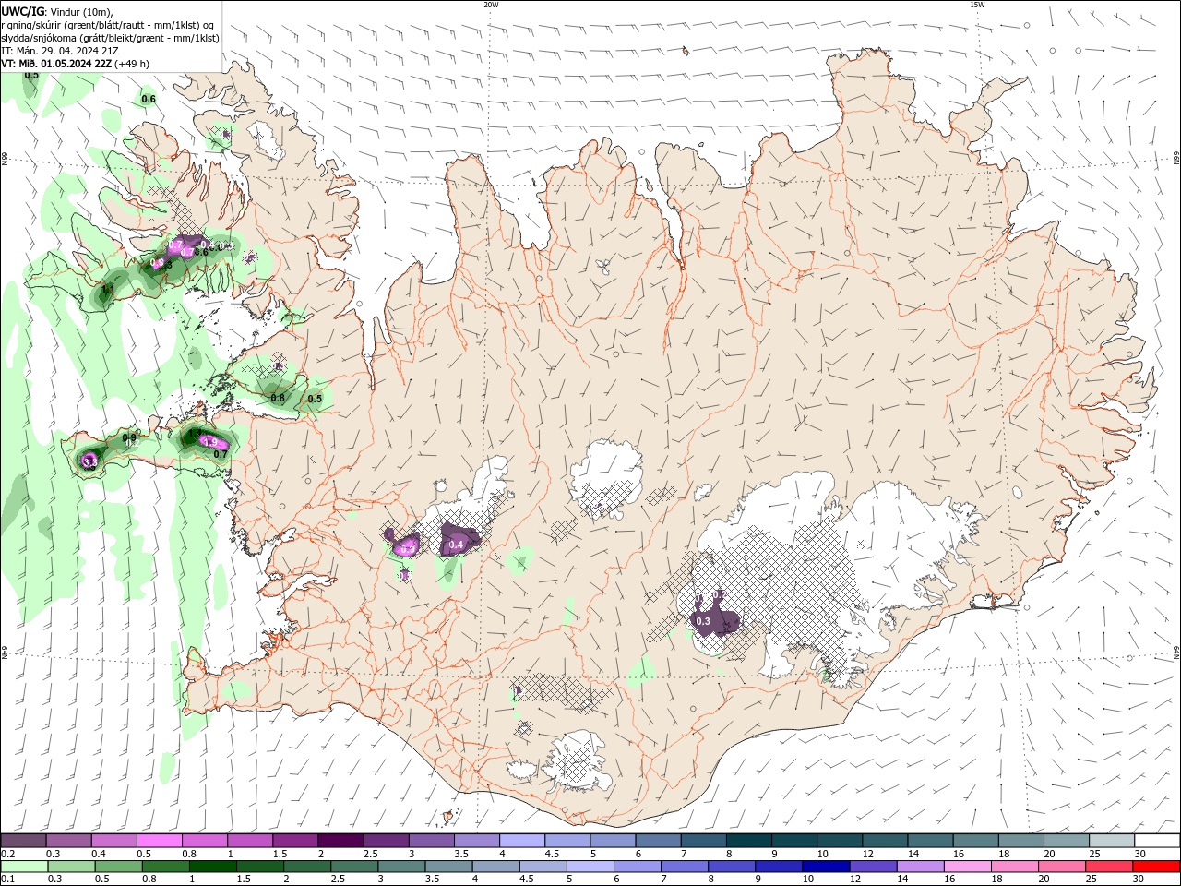Pick the deep navy blue 10 rain swatch
Image resolution: width=1181 pixels, height=886 pixels.
[x=826, y=867]
